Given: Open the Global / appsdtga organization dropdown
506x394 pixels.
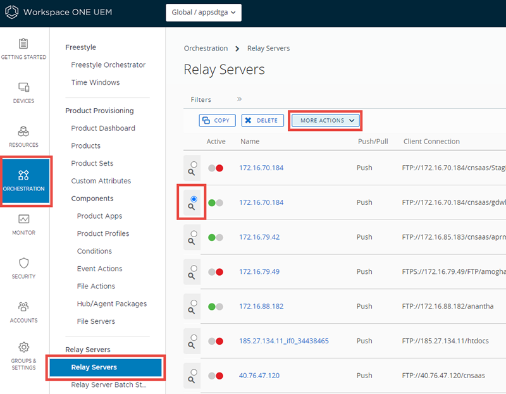Looking at the screenshot, I should [203, 13].
